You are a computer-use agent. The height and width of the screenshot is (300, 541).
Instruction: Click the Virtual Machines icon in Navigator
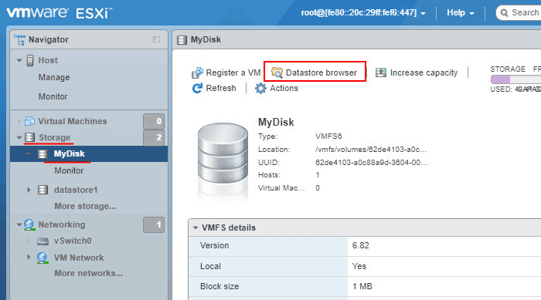tap(30, 121)
